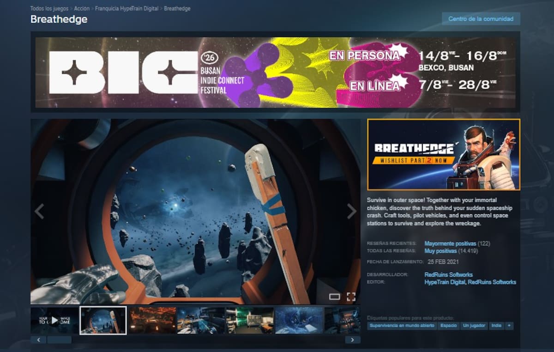Click the main asteroid window screenshot
Screen dimensions: 554x352
coord(195,212)
